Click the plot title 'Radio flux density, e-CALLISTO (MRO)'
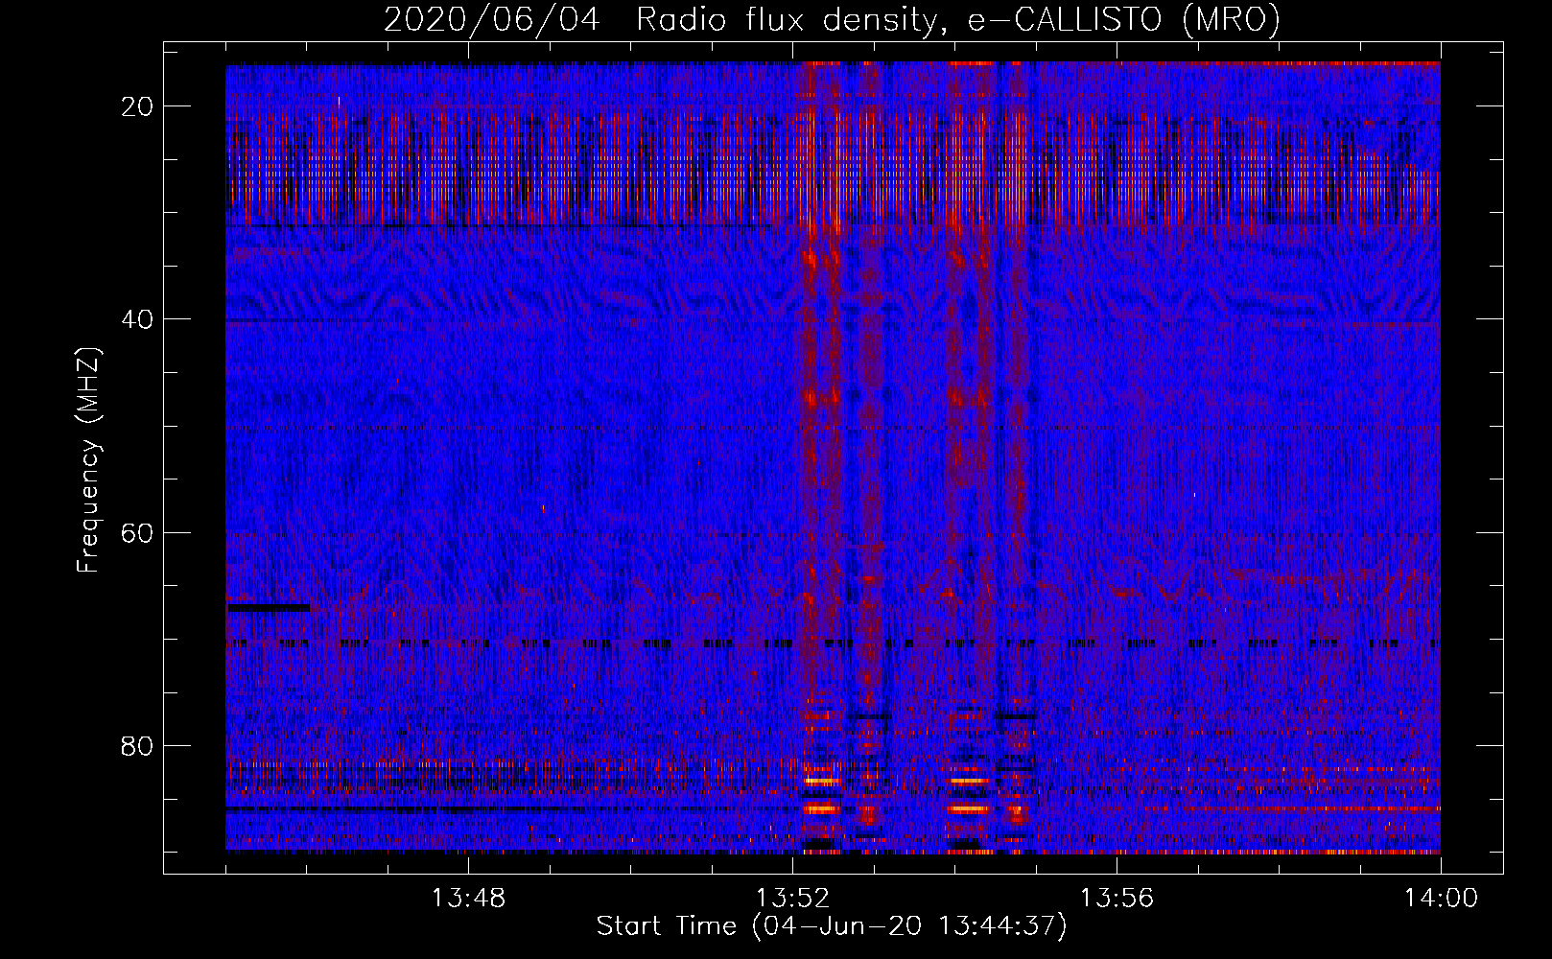This screenshot has width=1552, height=959. coord(957,19)
